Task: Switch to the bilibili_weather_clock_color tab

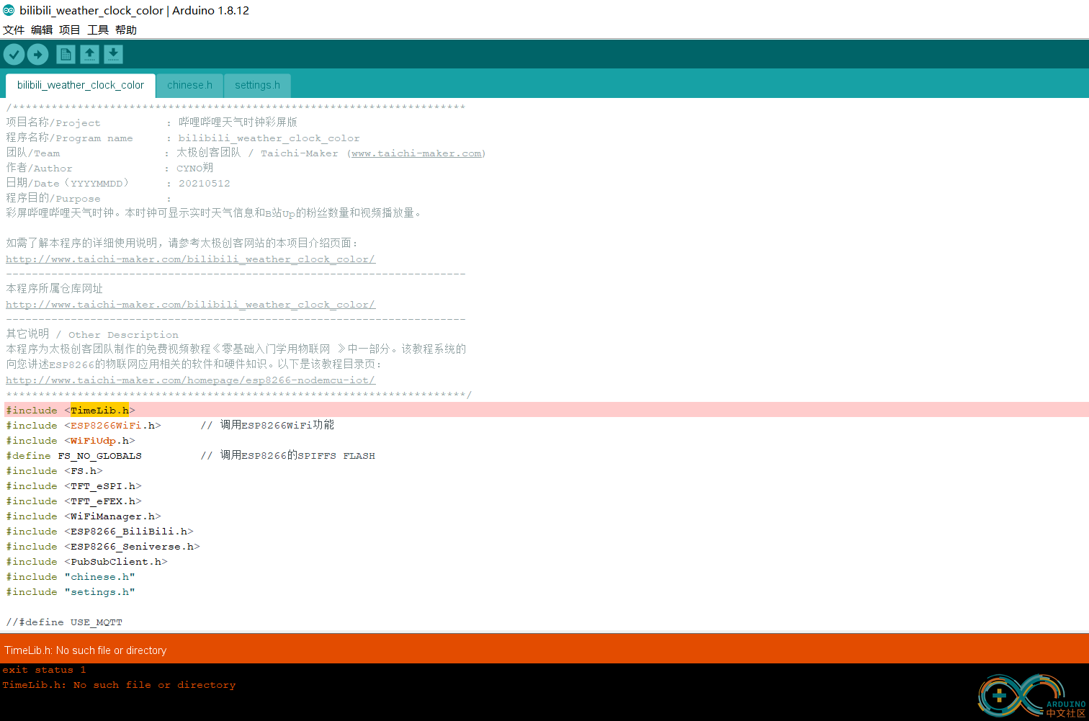Action: tap(81, 85)
